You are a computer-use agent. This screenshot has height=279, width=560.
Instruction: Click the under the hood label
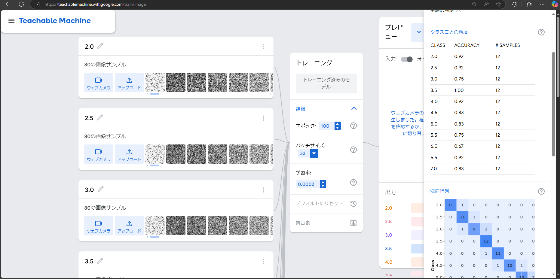tap(303, 223)
